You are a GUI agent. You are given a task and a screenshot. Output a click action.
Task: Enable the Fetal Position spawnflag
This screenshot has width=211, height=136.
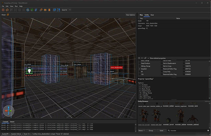point(139,63)
